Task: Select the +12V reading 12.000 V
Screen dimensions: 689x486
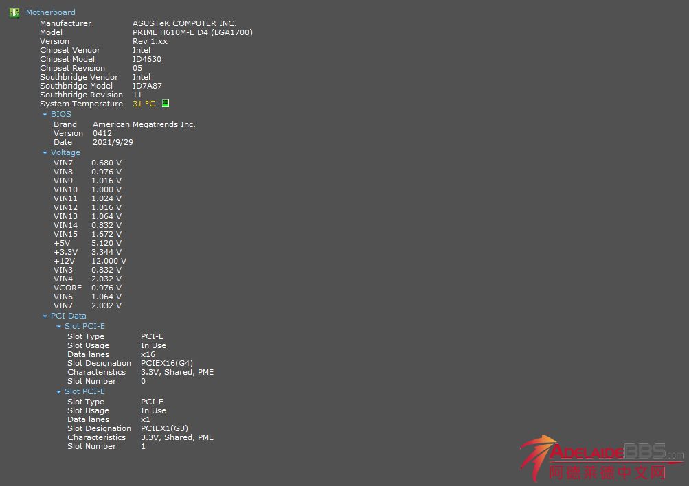Action: [x=109, y=261]
